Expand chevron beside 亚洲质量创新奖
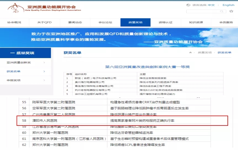This screenshot has height=150, width=238. click(x=44, y=62)
